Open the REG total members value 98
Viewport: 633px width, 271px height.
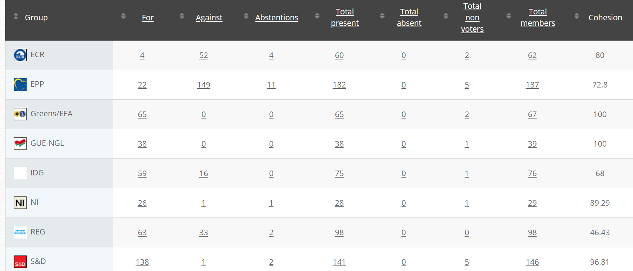532,233
